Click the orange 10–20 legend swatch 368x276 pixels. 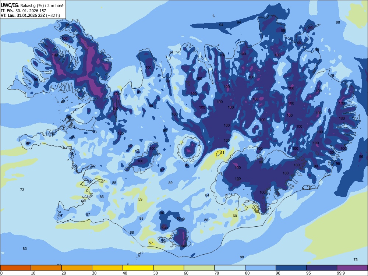point(46,268)
